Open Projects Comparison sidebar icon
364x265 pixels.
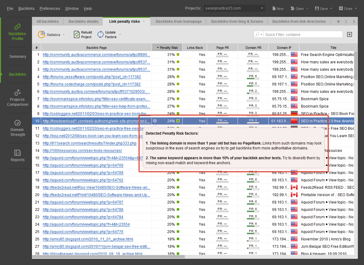[18, 93]
